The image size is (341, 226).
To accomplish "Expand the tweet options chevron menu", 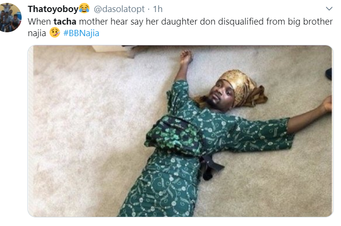I will pyautogui.click(x=329, y=9).
